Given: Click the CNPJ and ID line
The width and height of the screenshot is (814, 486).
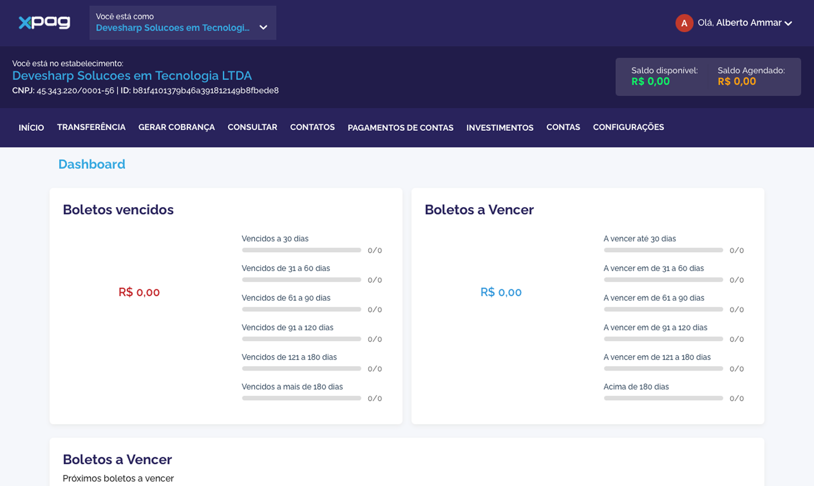Looking at the screenshot, I should [x=145, y=90].
